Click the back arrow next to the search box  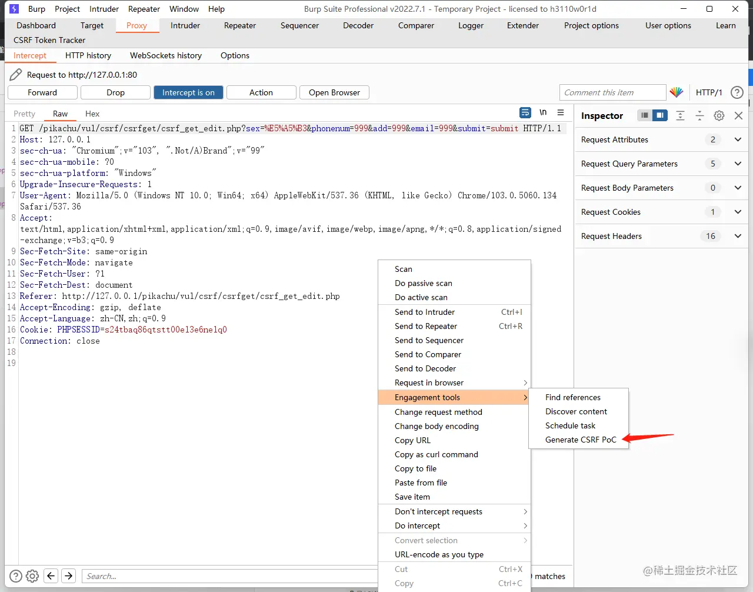click(51, 576)
